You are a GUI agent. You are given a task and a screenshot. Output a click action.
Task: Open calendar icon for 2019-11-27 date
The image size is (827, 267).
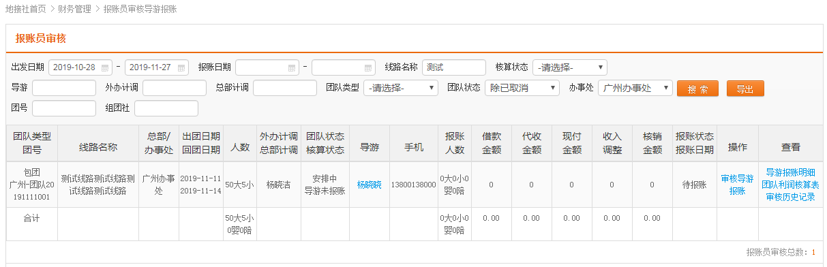pos(181,67)
